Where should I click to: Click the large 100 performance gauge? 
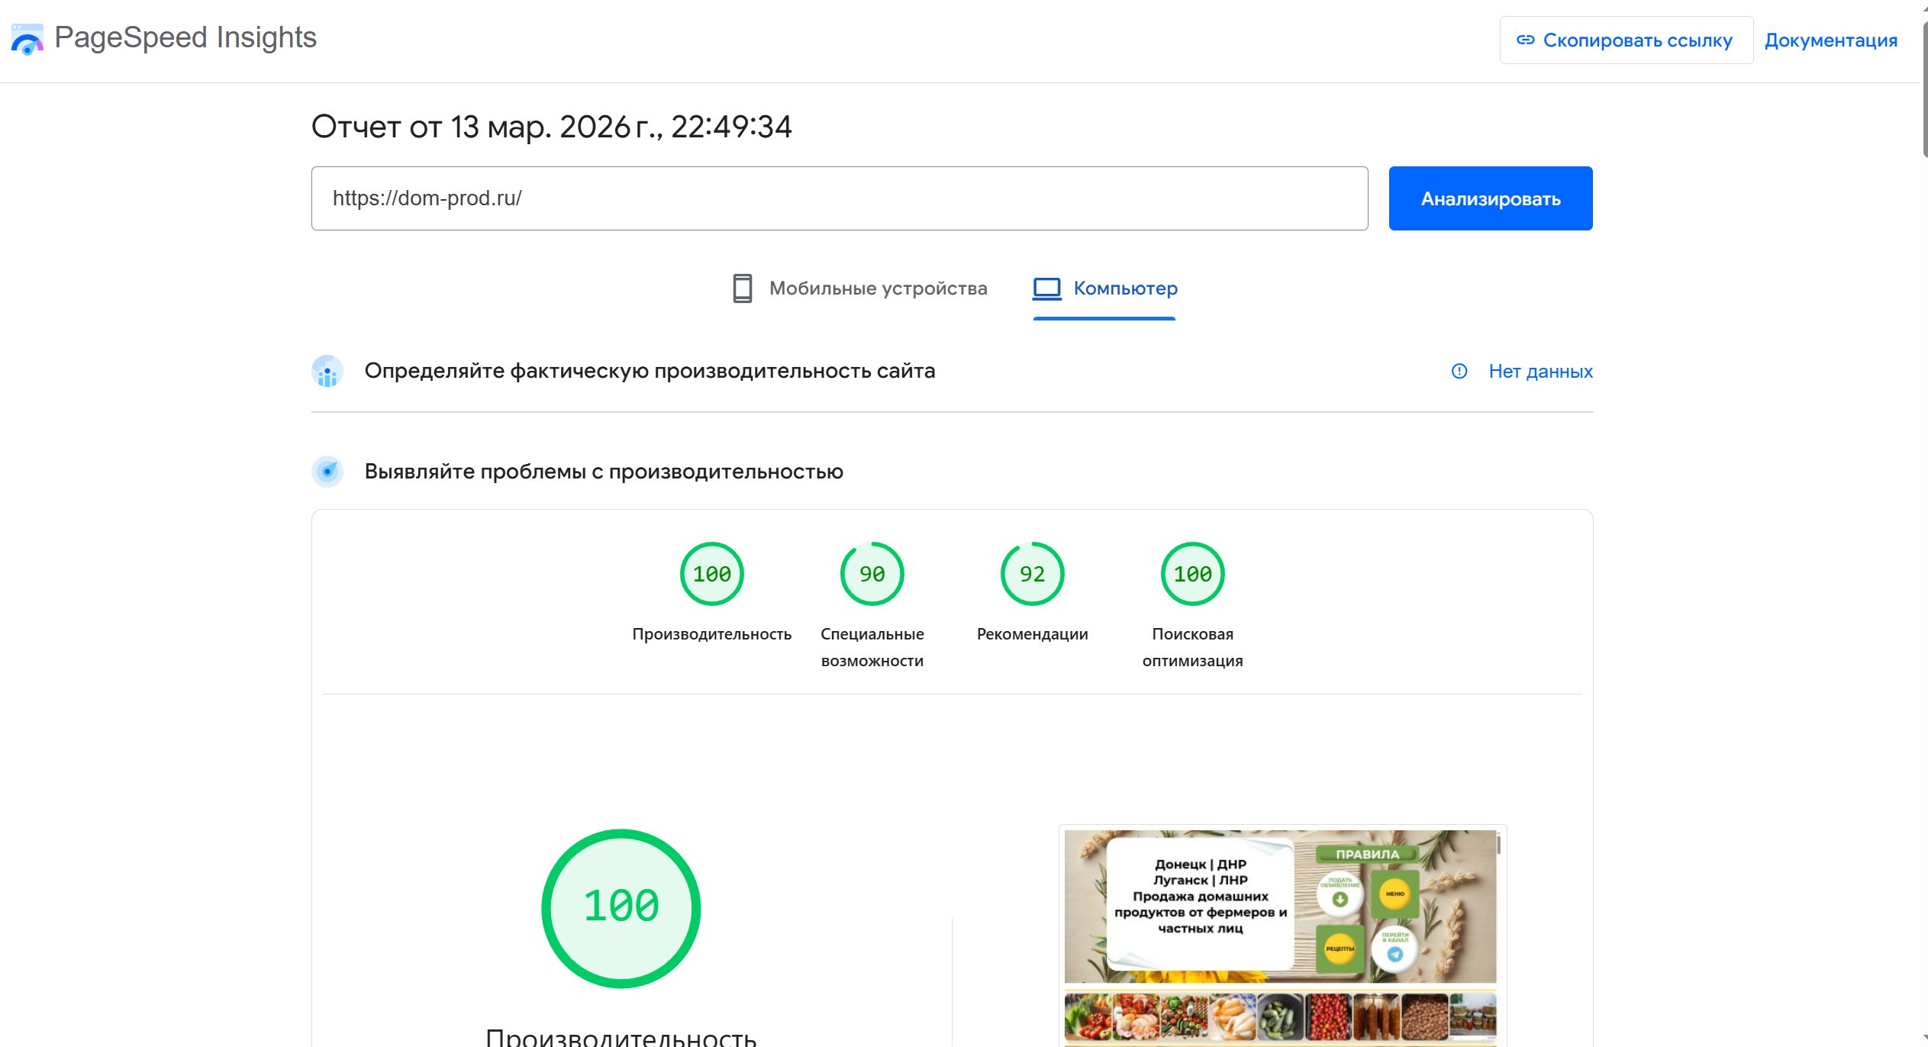(x=621, y=908)
